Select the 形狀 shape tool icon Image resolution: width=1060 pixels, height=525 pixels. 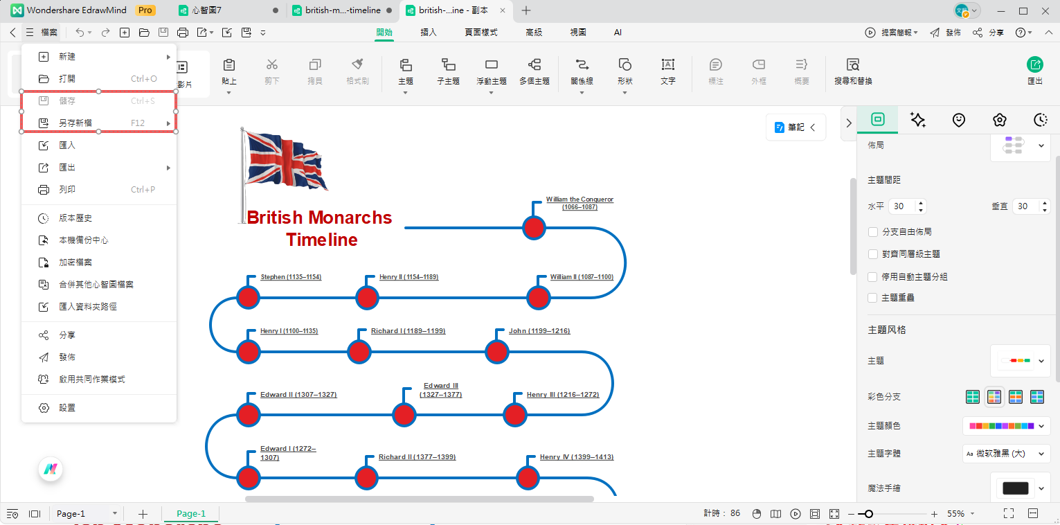coord(625,65)
